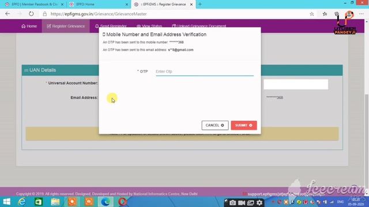Image resolution: width=369 pixels, height=207 pixels.
Task: Open the favorites list icon
Action: [x=325, y=14]
